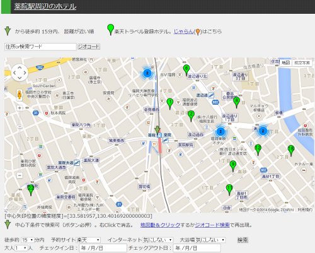
Task: Click the ジオコード button
Action: 89,47
